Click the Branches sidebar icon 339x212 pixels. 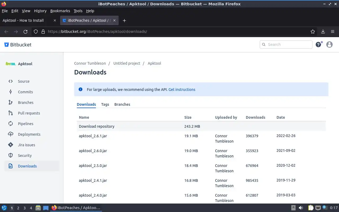pos(11,103)
